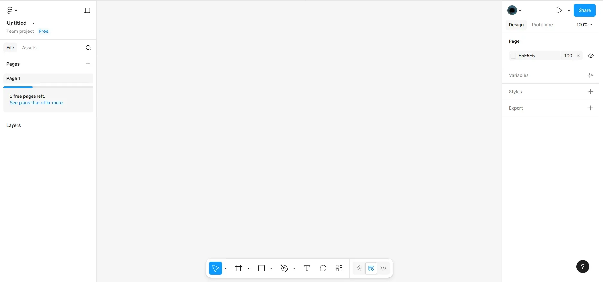
Task: Switch to Draw mode icon
Action: coord(359,268)
